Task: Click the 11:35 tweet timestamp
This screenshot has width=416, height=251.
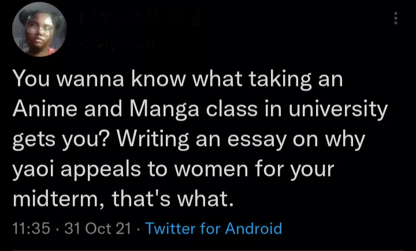Action: coord(30,228)
